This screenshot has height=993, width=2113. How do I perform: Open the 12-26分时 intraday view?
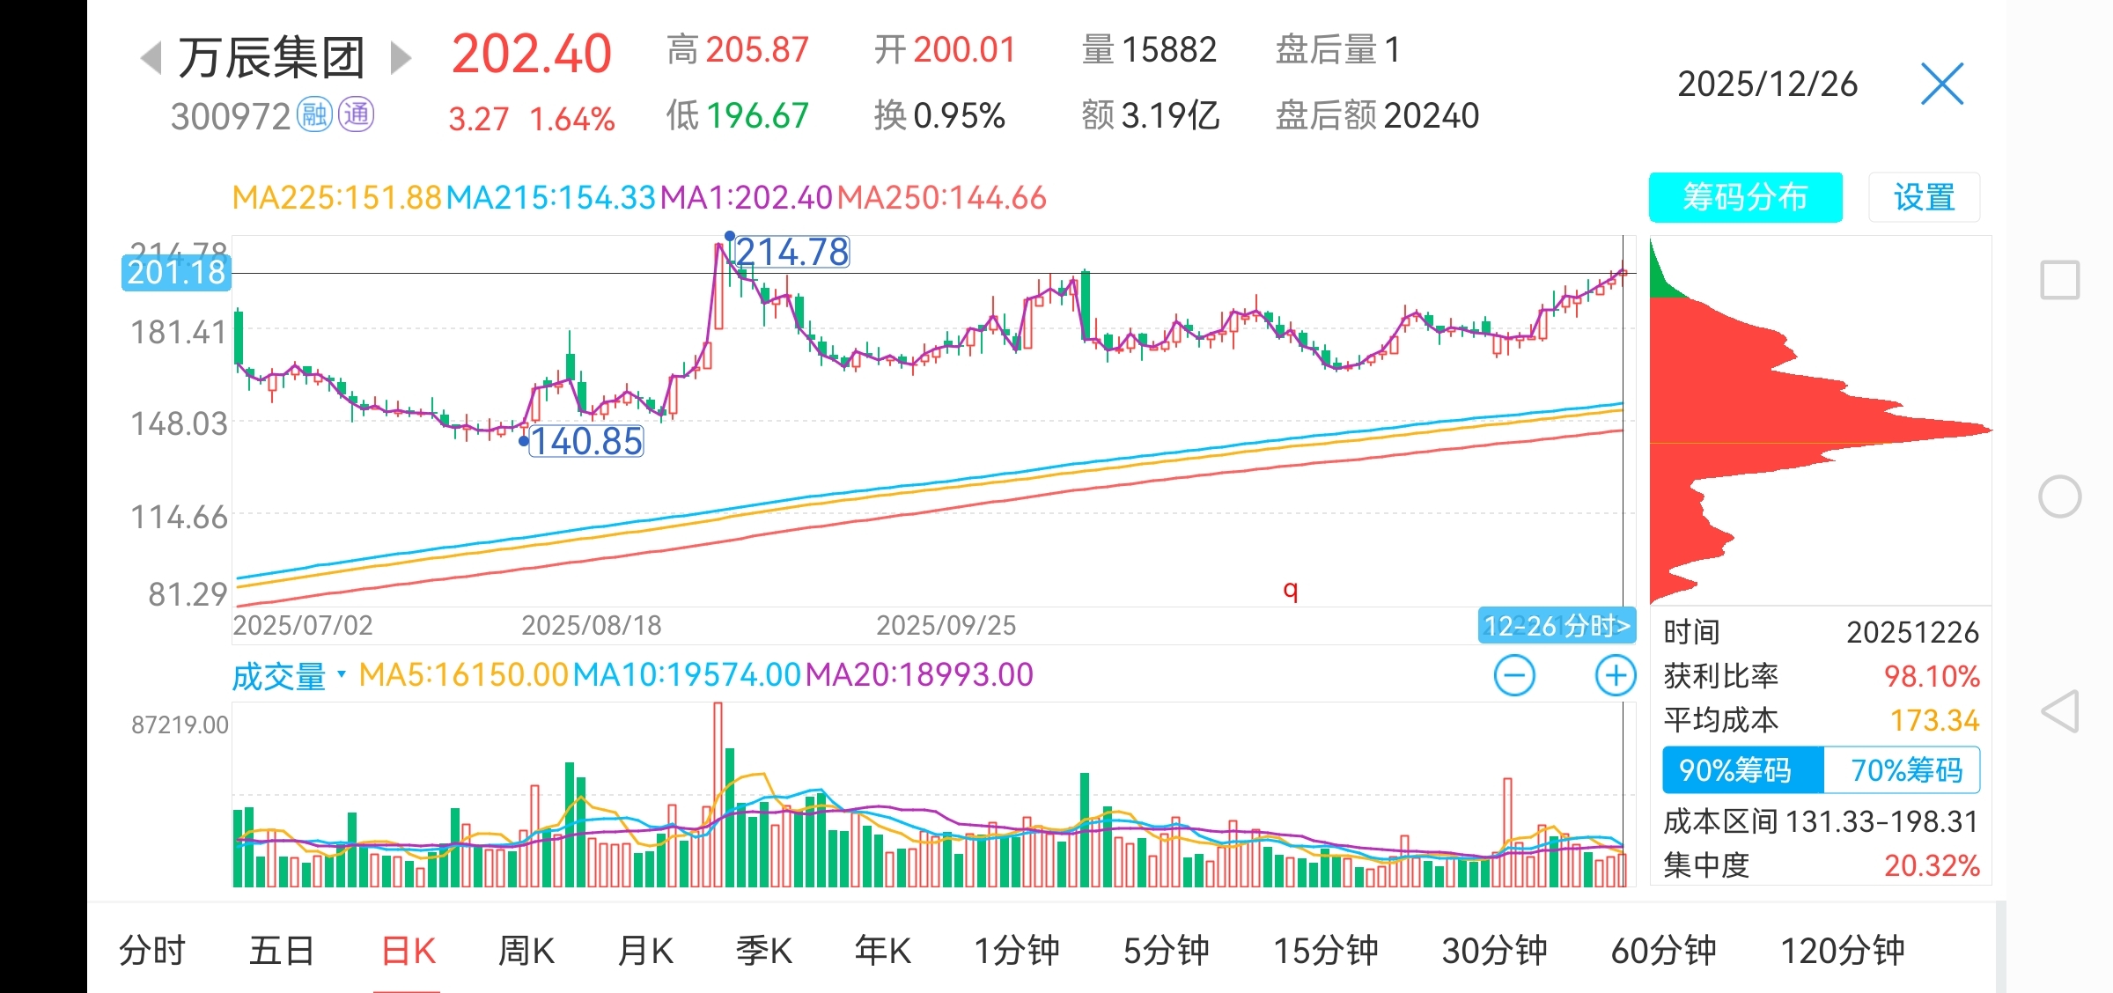pyautogui.click(x=1556, y=626)
